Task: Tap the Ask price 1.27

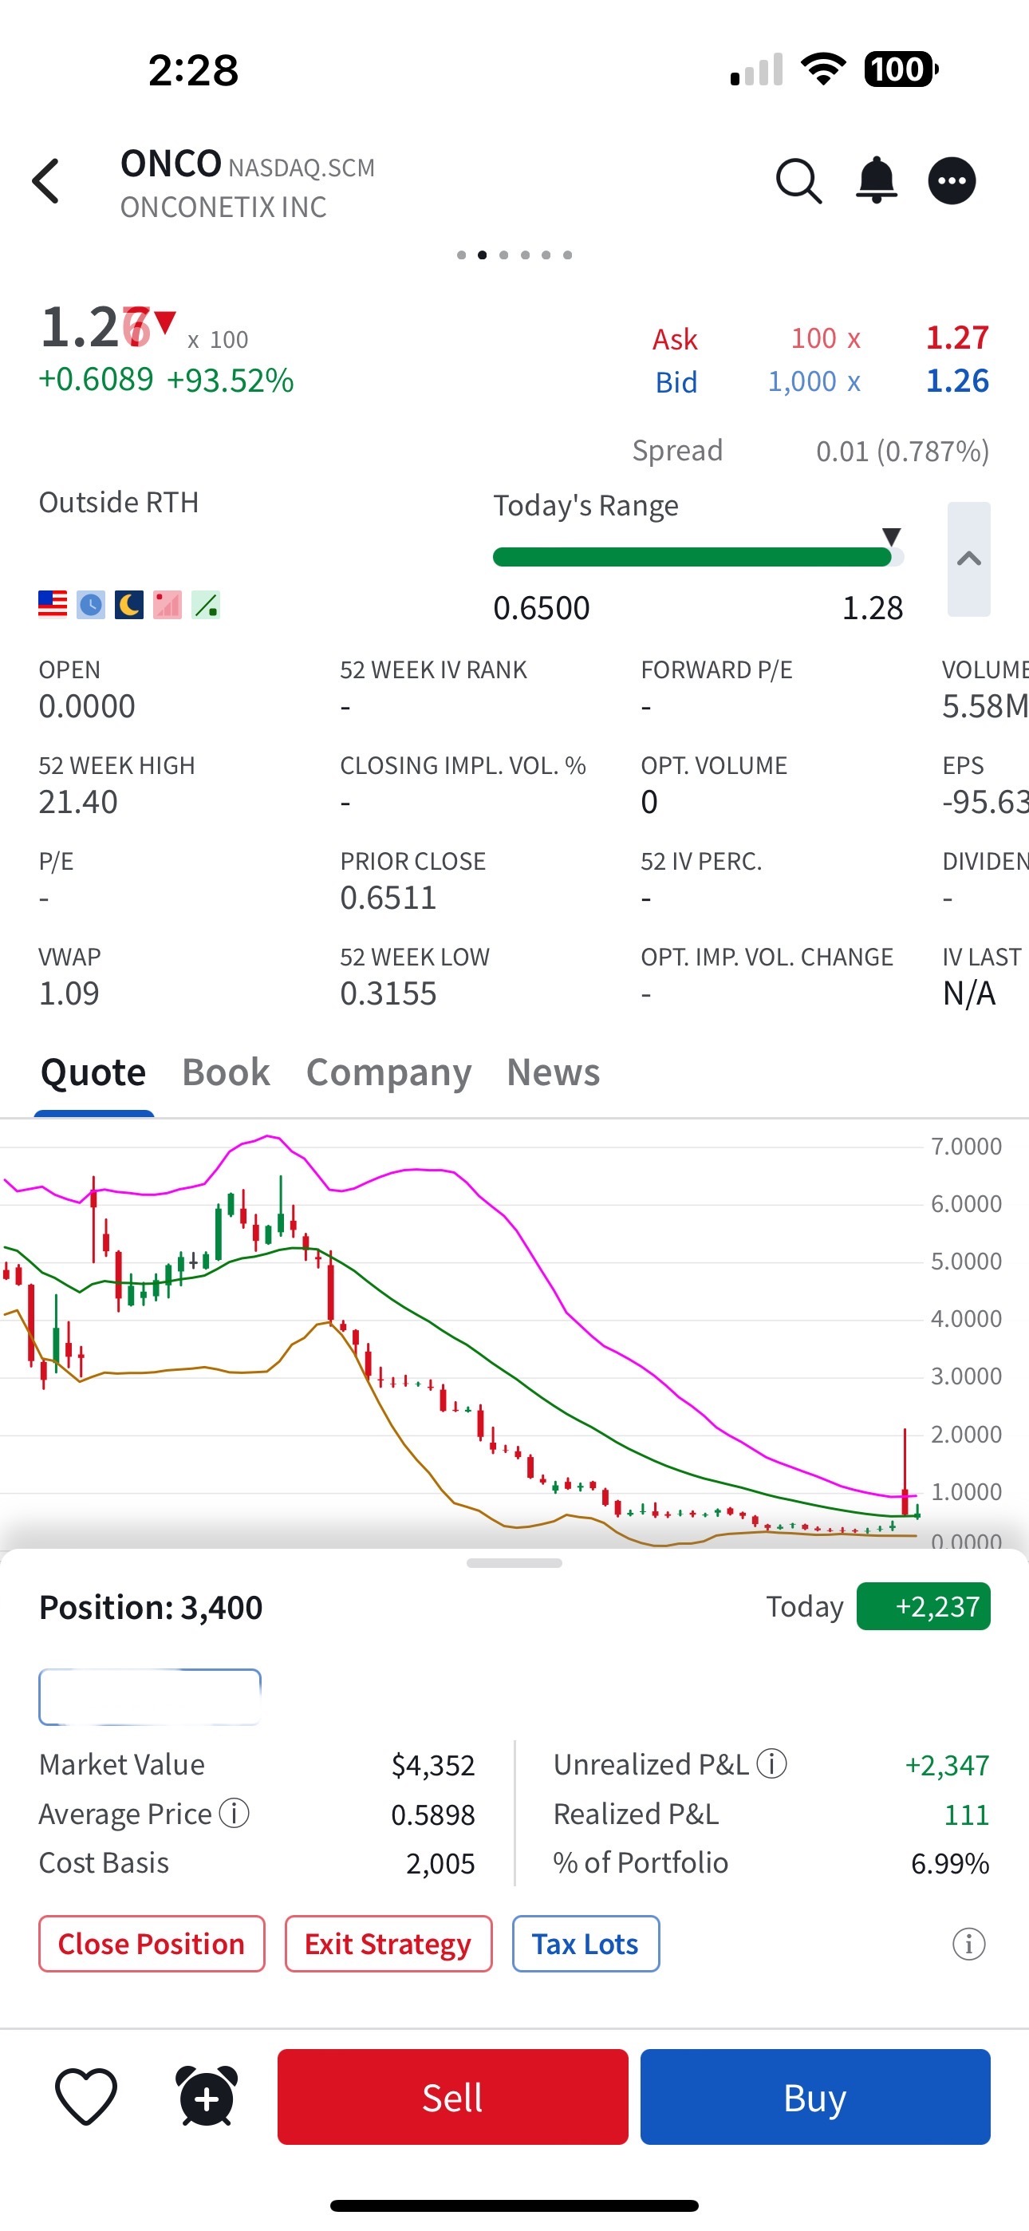Action: [x=957, y=338]
